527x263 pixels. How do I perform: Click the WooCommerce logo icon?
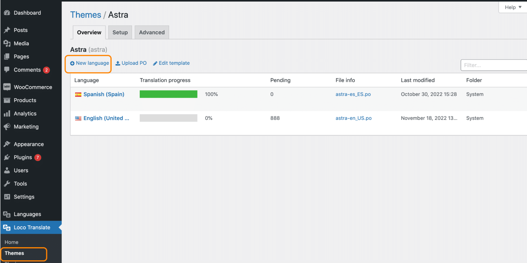point(7,87)
